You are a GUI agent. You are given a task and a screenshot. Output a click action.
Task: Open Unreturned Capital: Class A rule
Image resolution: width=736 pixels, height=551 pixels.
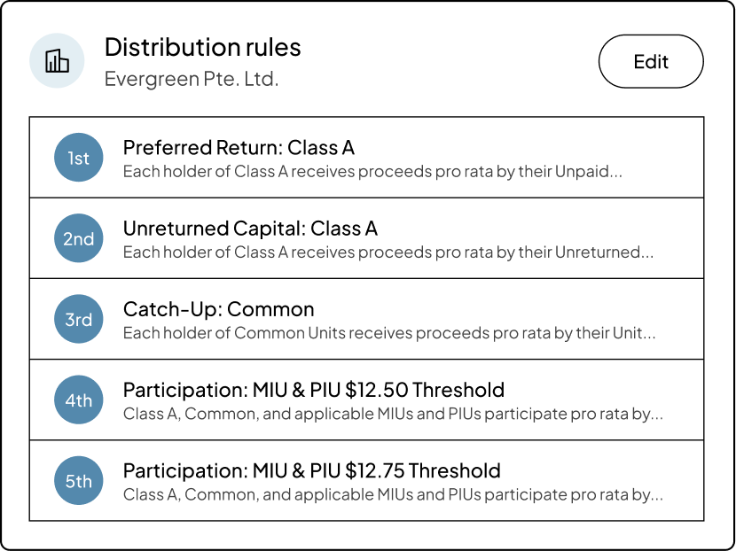(250, 229)
